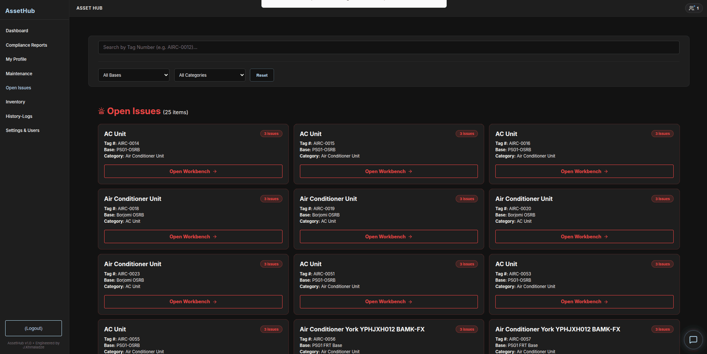Open Compliance Reports in sidebar
The image size is (707, 354).
(x=26, y=45)
